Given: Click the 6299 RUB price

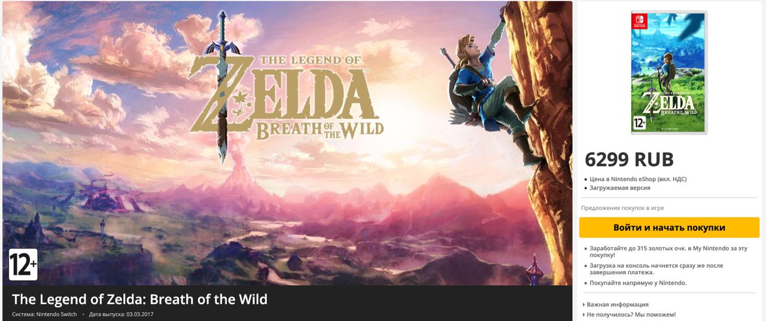Looking at the screenshot, I should (x=629, y=160).
